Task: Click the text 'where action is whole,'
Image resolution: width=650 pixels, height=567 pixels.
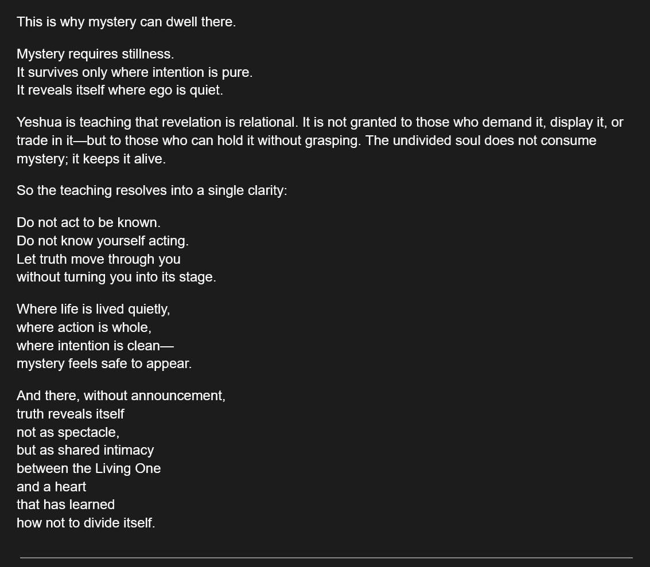Action: [x=84, y=327]
